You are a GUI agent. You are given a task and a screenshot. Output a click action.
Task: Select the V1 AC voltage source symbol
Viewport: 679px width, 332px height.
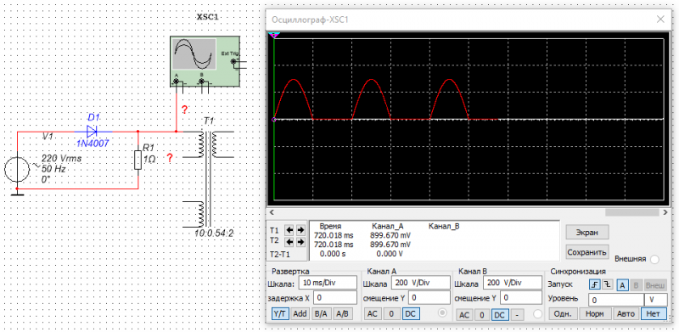17,169
